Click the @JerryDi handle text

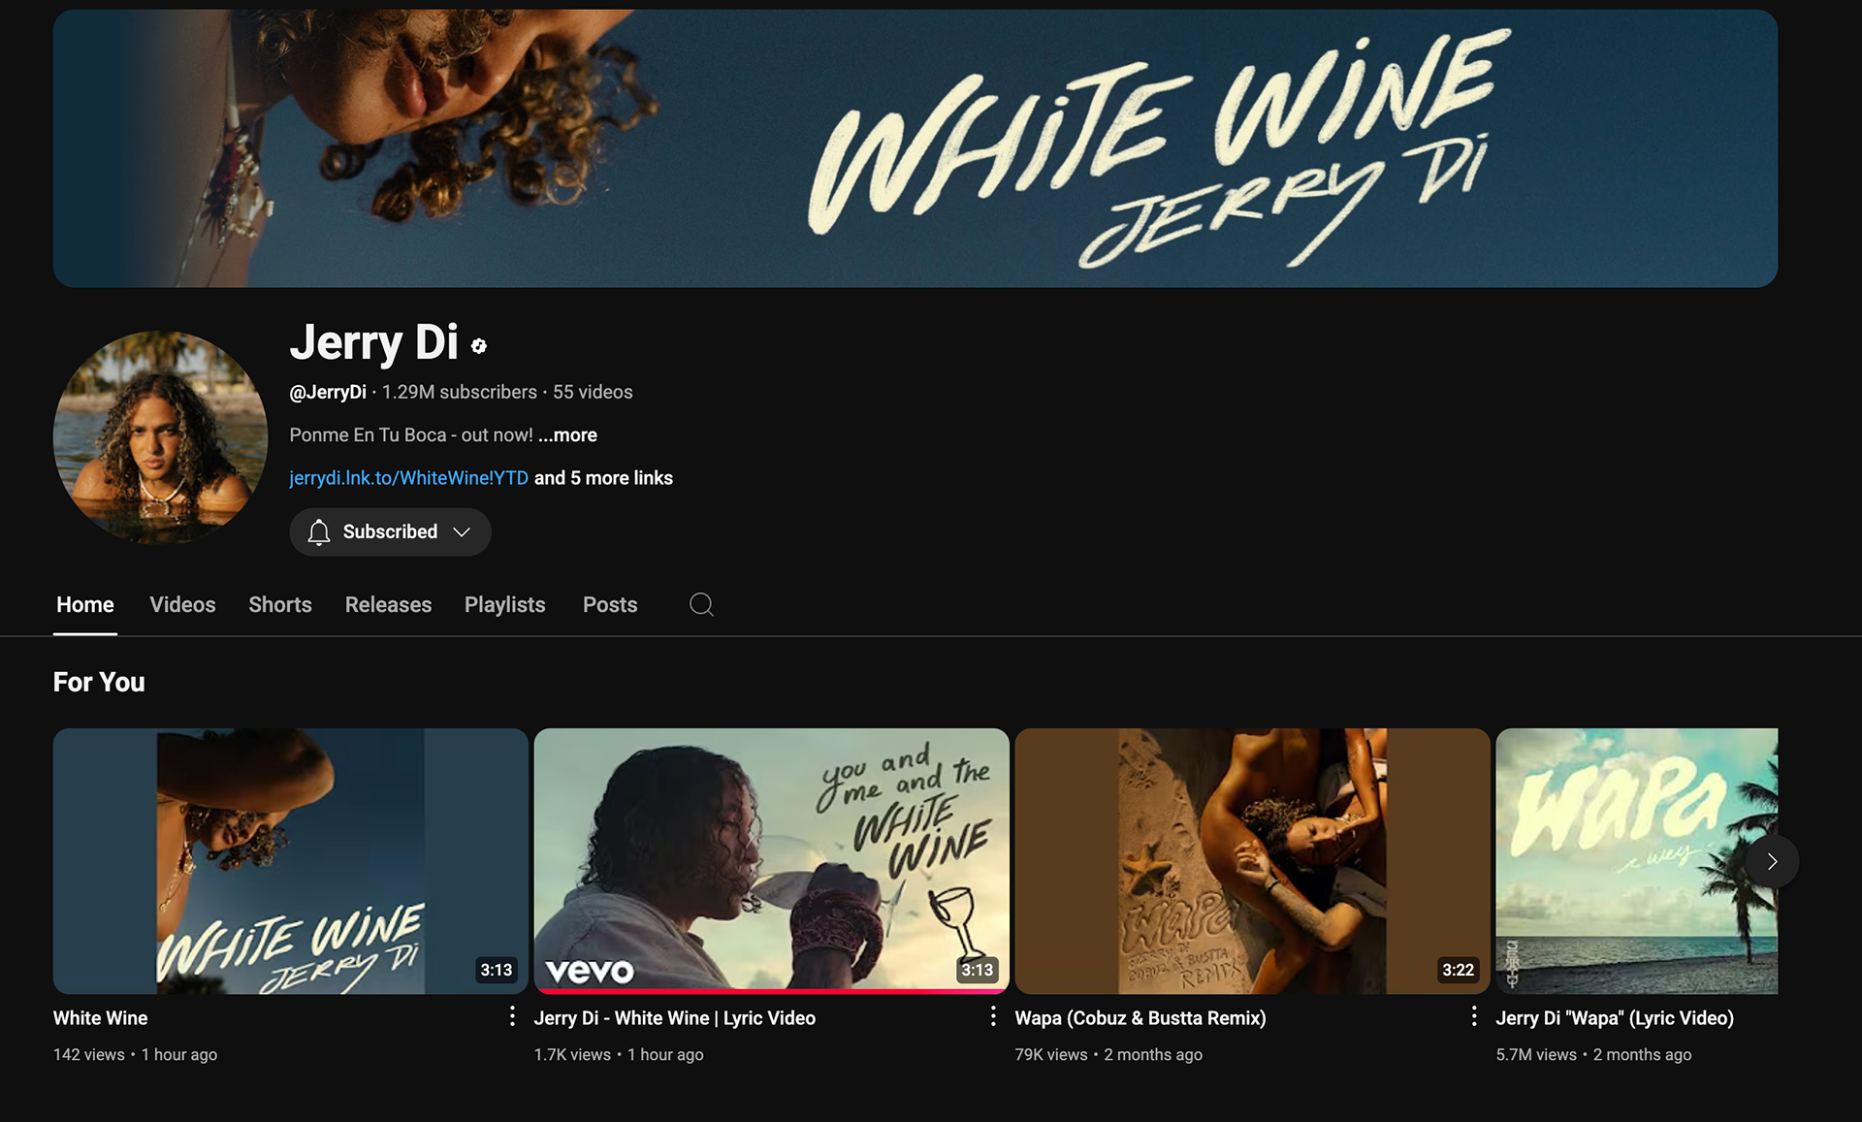pos(328,392)
